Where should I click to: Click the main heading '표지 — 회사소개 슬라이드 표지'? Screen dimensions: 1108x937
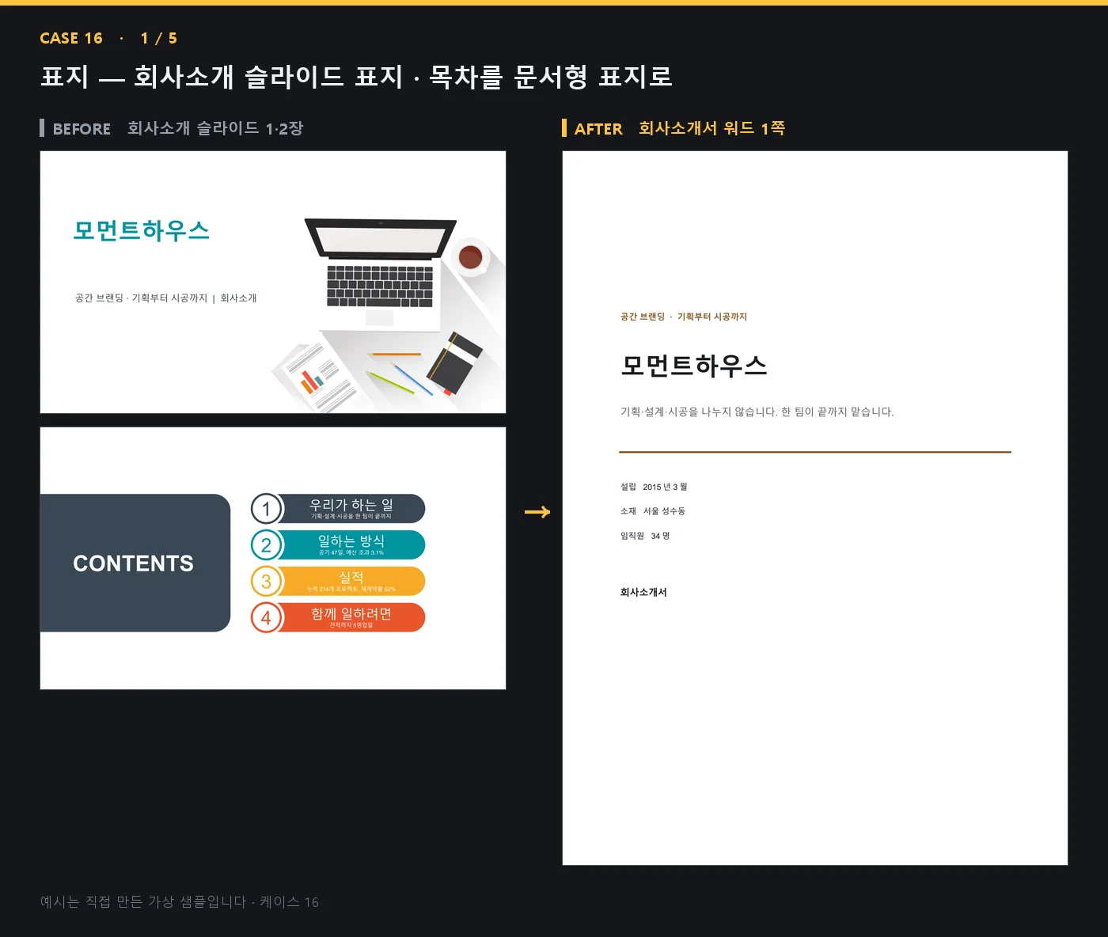pos(222,77)
